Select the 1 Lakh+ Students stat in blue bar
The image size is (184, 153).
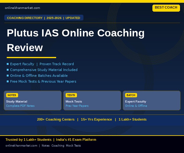tap(132, 119)
